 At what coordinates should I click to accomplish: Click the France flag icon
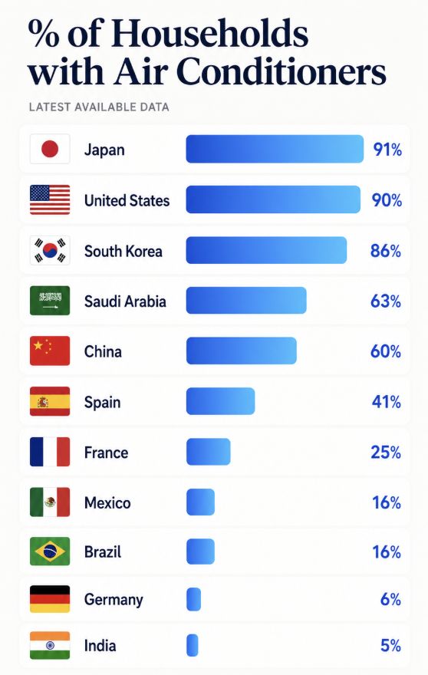pyautogui.click(x=50, y=452)
